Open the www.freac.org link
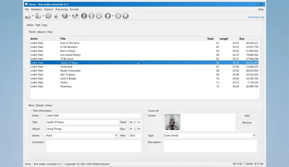The height and width of the screenshot is (167, 289). [x=255, y=17]
